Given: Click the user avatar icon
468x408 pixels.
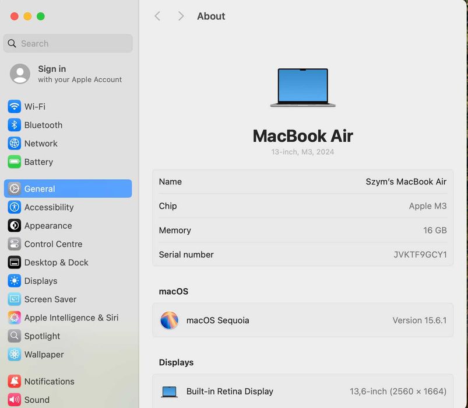Looking at the screenshot, I should coord(20,74).
